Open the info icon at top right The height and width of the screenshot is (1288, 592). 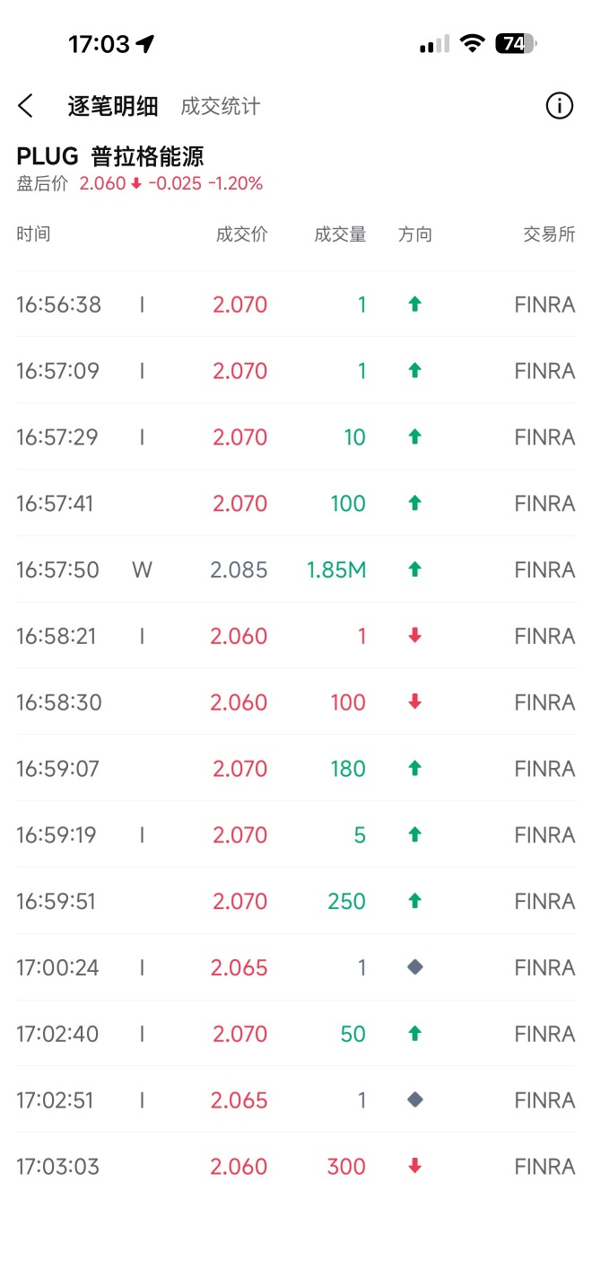coord(559,106)
